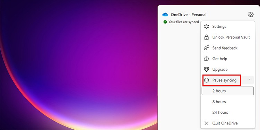
Task: Click the Get help question icon
Action: click(207, 59)
